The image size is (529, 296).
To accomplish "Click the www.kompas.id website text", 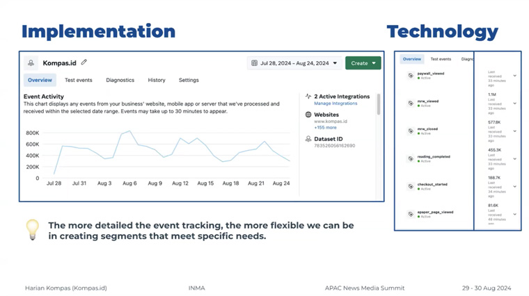I will (331, 121).
